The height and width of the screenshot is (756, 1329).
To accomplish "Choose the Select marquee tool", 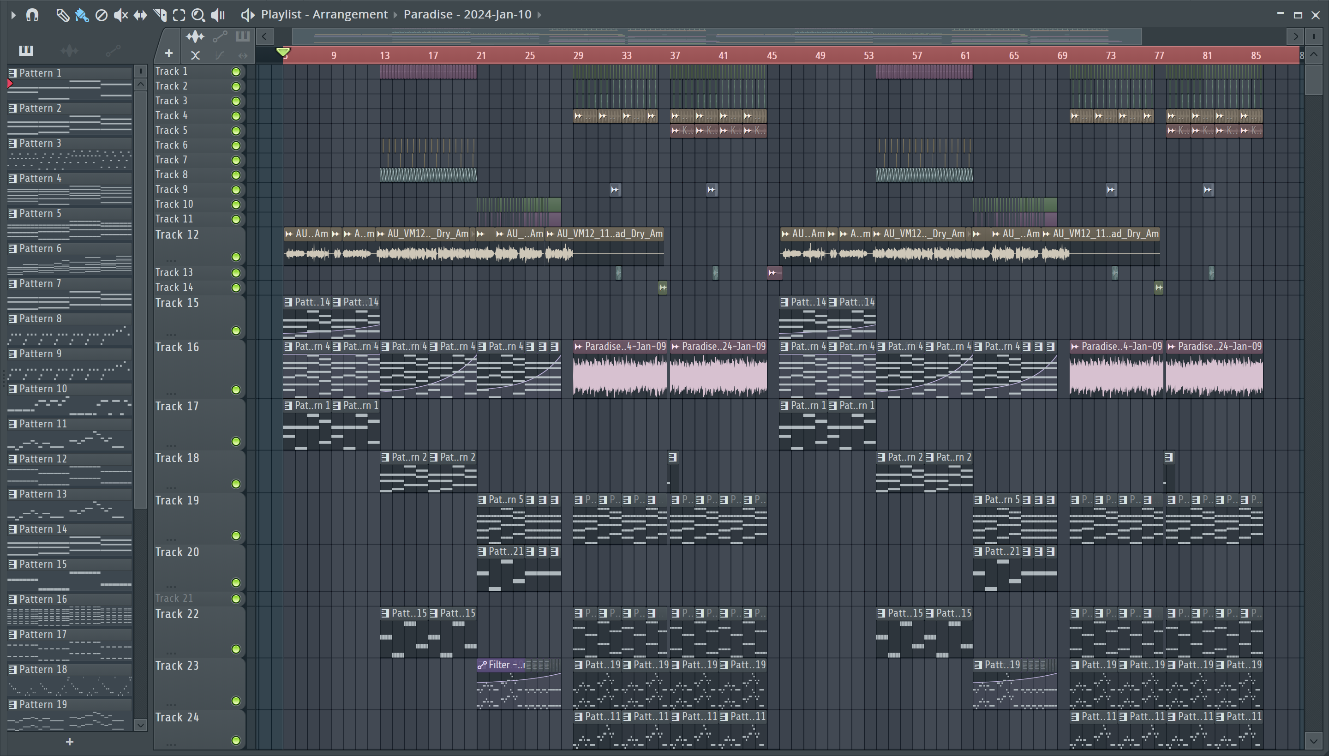I will point(179,15).
